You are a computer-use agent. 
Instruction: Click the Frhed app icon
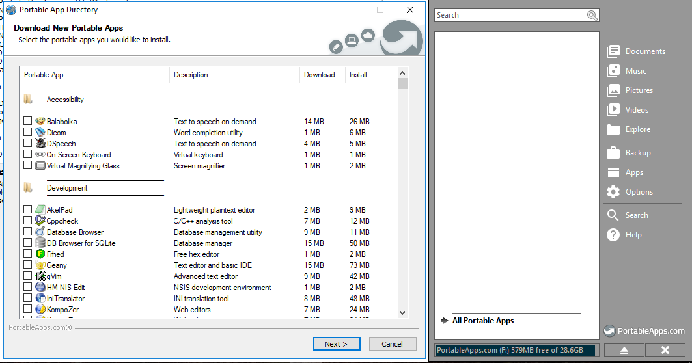pos(40,254)
